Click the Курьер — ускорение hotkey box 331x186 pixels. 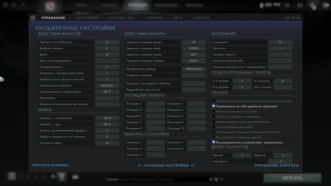107,118
